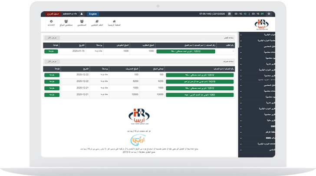
Task: Open the personal profile icon
Action: [98, 23]
